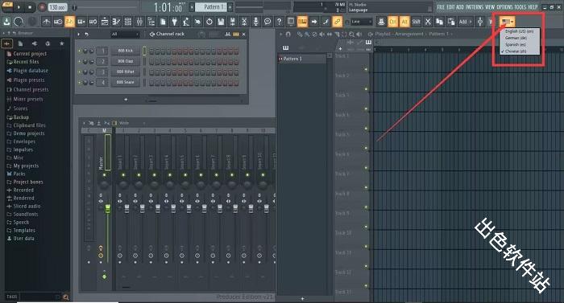564x303 pixels.
Task: Click the right arrow icon in toolbar
Action: click(314, 22)
